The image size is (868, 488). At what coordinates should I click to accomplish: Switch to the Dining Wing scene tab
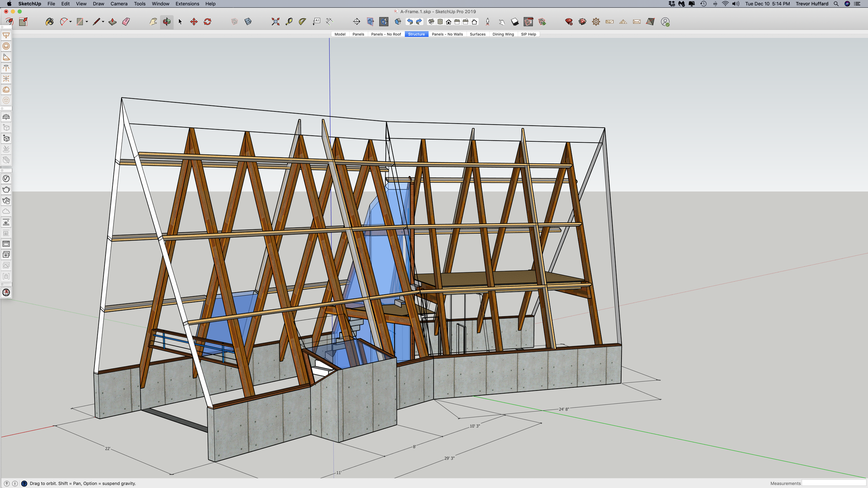503,34
